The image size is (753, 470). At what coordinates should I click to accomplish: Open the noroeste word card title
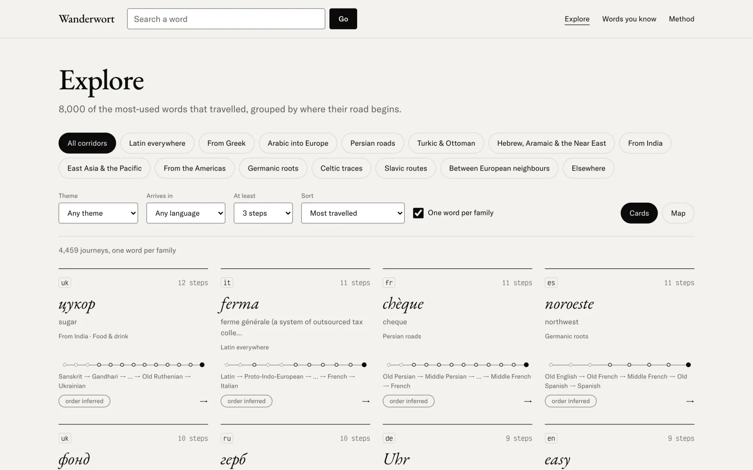(569, 305)
